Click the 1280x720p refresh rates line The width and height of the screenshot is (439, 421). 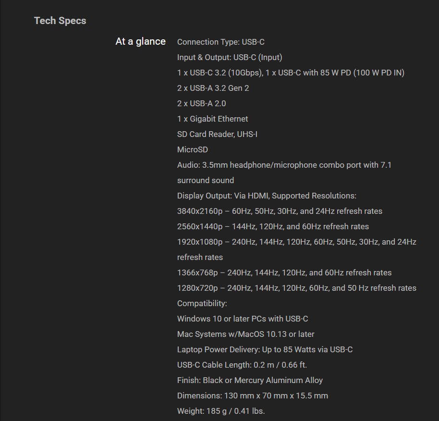pyautogui.click(x=296, y=288)
